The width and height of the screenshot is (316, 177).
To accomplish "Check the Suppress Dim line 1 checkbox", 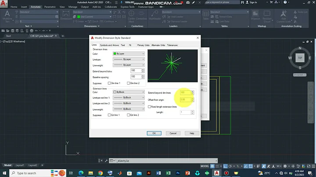I will pos(109,83).
